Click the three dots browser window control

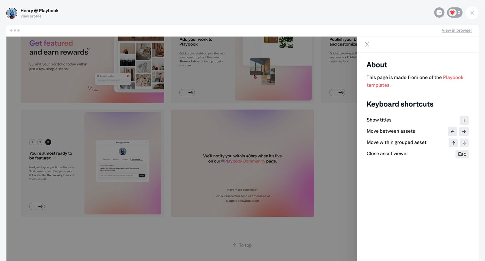[15, 30]
